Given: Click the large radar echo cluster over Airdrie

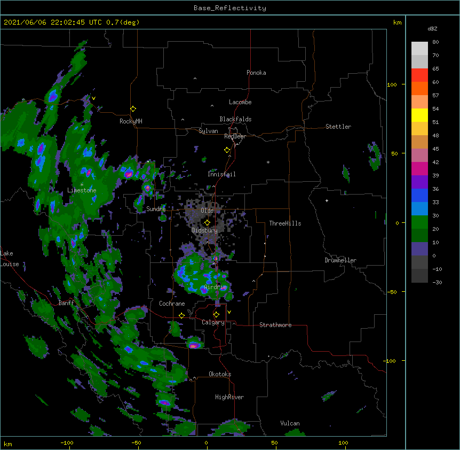Looking at the screenshot, I should click(202, 276).
